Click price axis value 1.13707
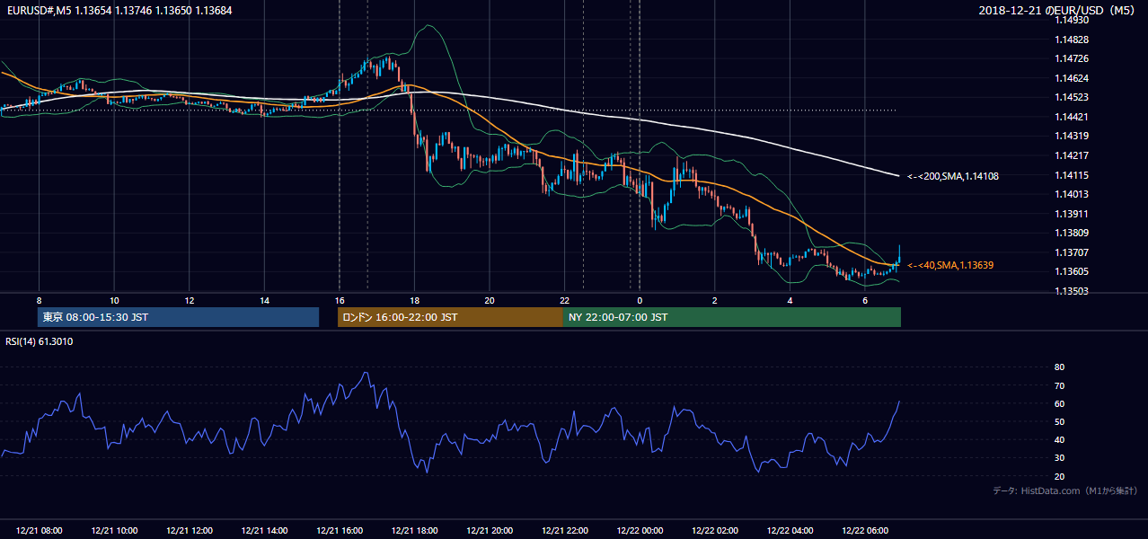Viewport: 1148px width, 539px height. [1073, 252]
